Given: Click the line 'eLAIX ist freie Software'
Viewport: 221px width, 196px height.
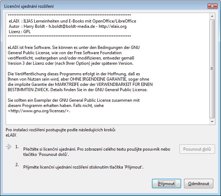Looking at the screenshot, I should 74,48.
